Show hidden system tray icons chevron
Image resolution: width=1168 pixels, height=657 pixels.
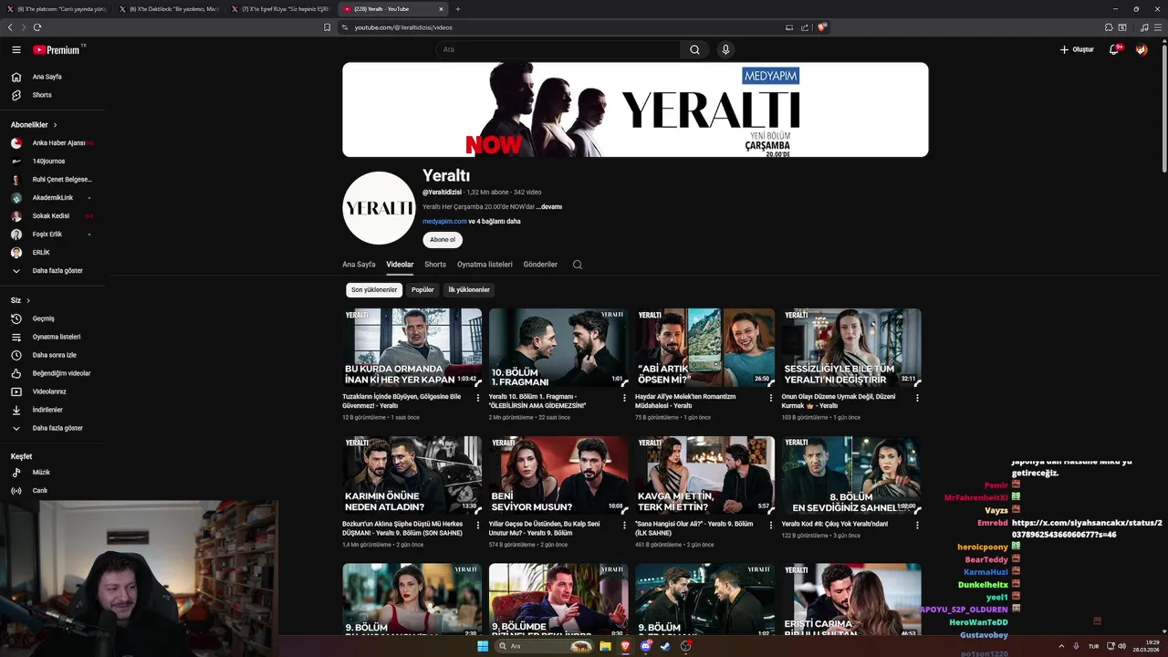(x=1061, y=646)
